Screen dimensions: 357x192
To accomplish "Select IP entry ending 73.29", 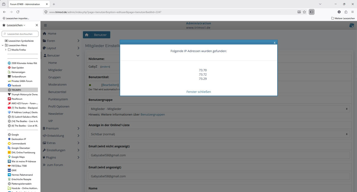I will coord(203,79).
